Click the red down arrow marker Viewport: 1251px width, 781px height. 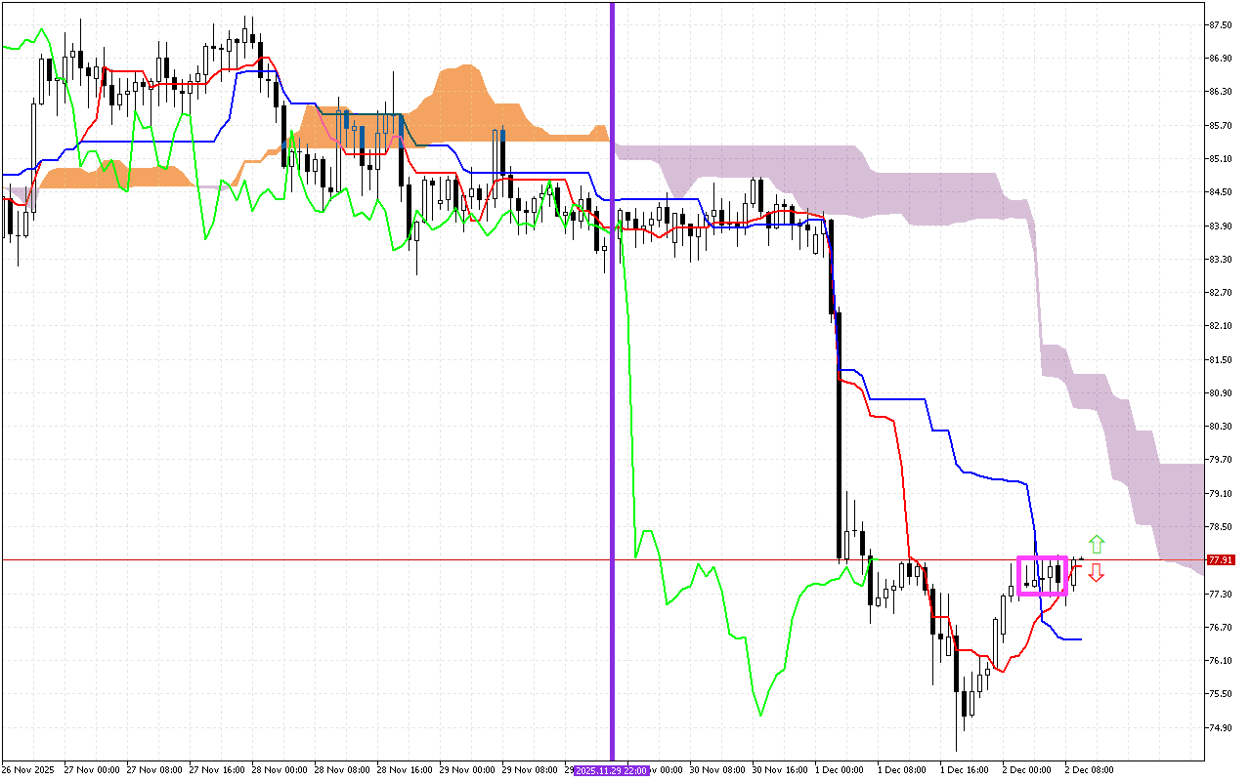[x=1097, y=573]
